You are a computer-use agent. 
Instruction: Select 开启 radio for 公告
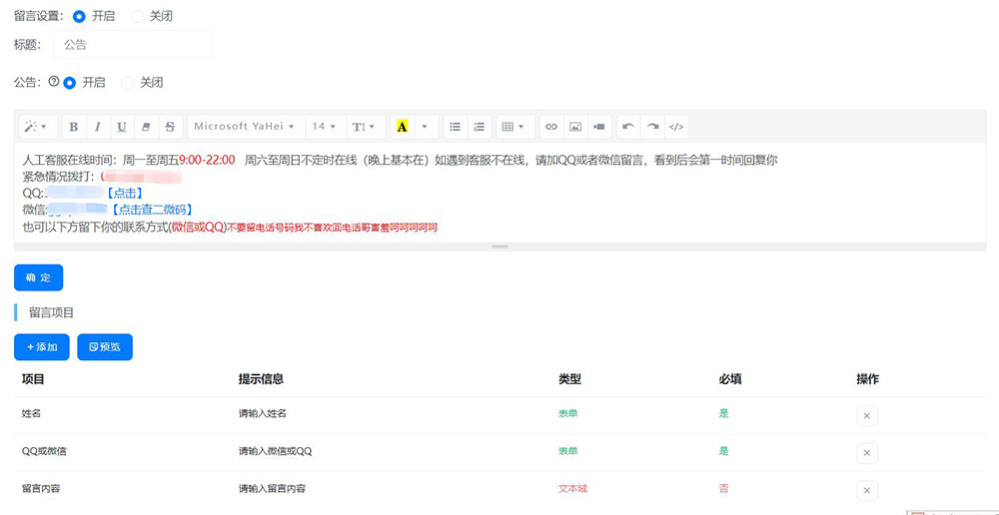tap(70, 83)
